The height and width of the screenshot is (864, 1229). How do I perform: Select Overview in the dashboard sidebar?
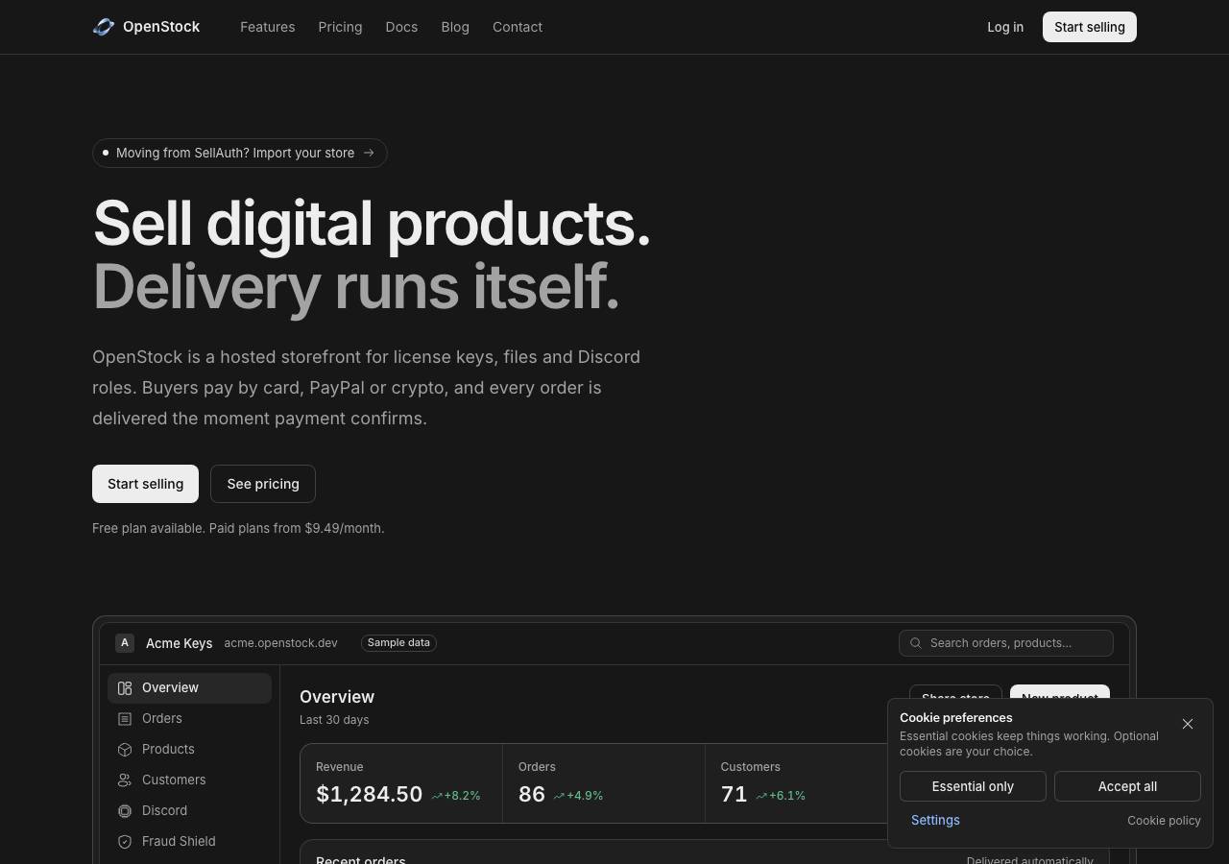point(190,688)
